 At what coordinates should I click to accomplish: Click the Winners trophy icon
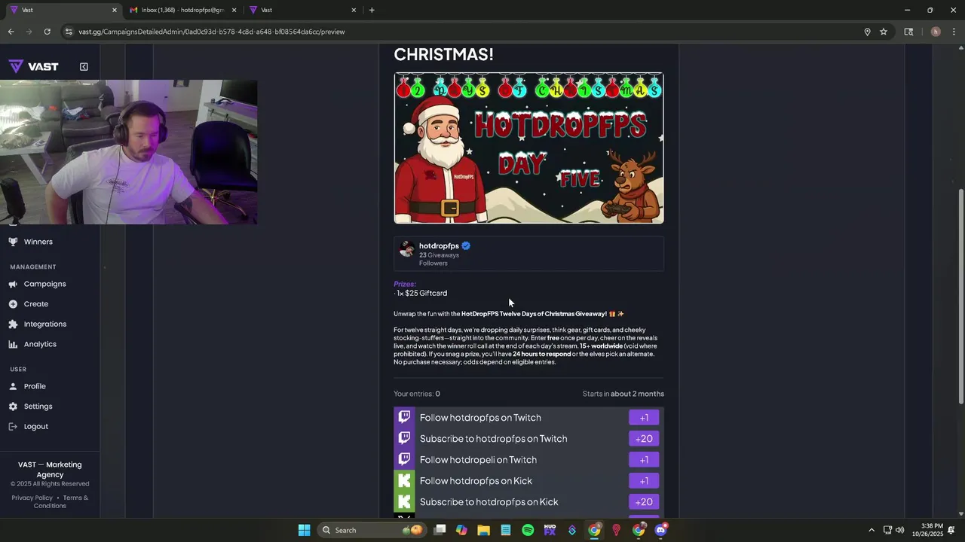coord(13,242)
